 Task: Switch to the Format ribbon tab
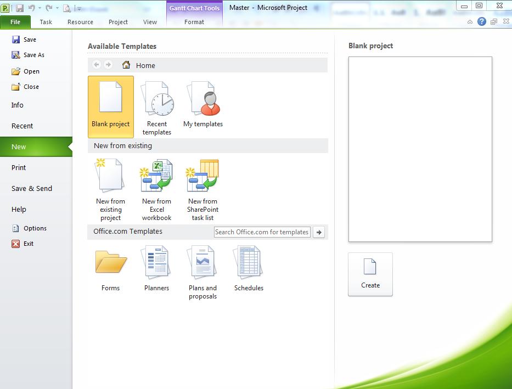(x=194, y=22)
